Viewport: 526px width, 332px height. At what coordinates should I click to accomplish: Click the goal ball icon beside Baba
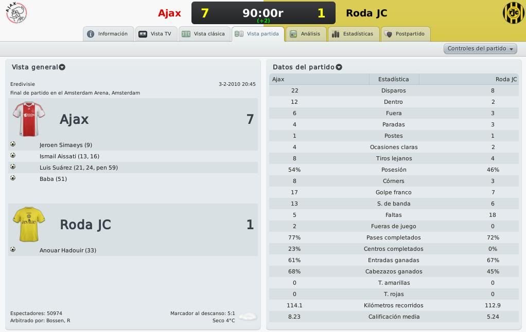click(x=13, y=178)
